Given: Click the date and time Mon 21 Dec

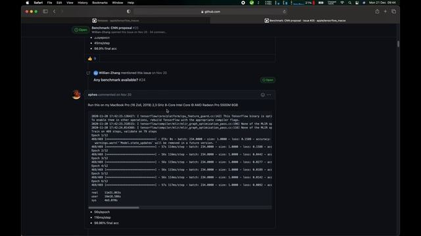Looking at the screenshot, I should (x=382, y=3).
